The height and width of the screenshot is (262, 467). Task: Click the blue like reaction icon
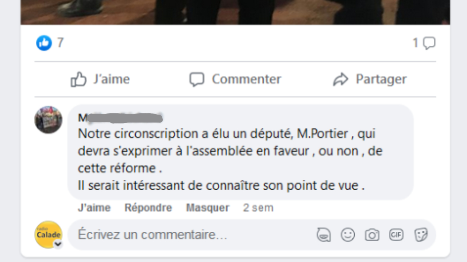(44, 43)
